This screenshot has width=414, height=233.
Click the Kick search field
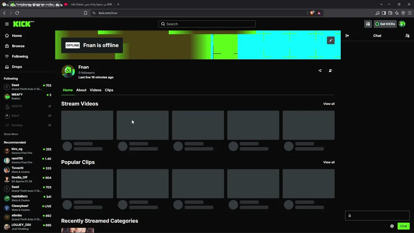pyautogui.click(x=207, y=24)
